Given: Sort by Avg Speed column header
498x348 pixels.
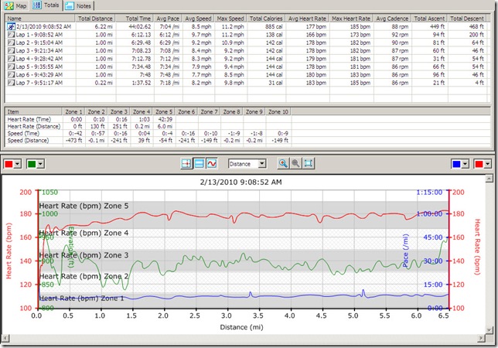Looking at the screenshot, I should [x=199, y=19].
